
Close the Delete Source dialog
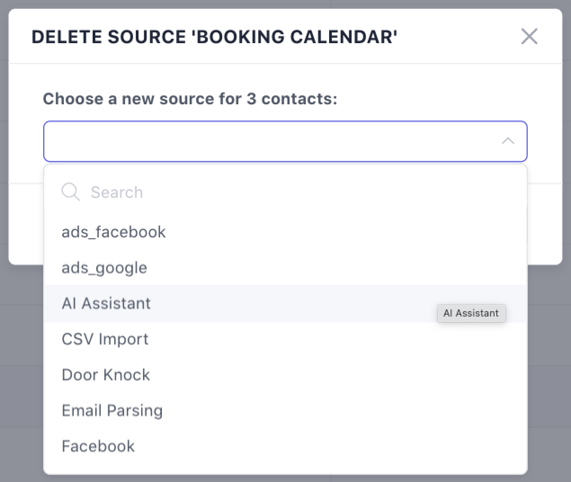tap(529, 36)
